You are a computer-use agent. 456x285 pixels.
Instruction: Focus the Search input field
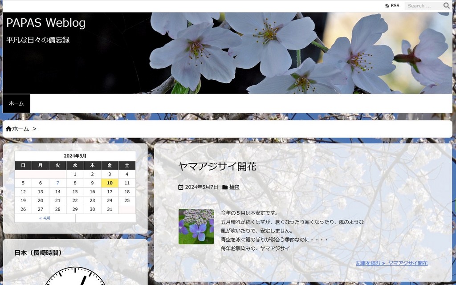click(x=423, y=6)
